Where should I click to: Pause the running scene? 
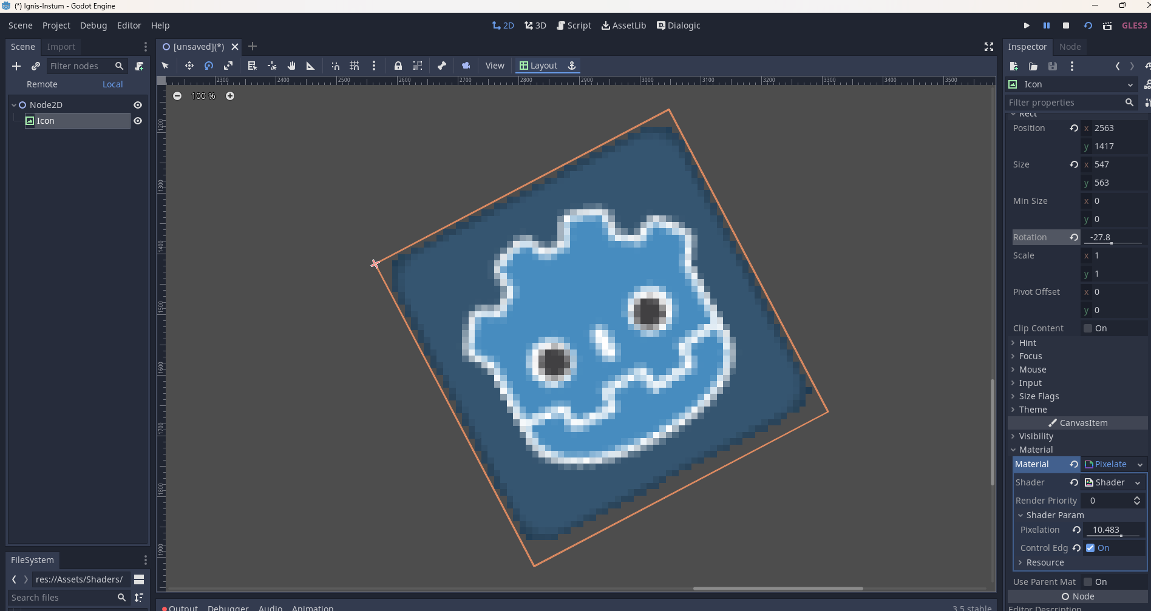[x=1047, y=25]
